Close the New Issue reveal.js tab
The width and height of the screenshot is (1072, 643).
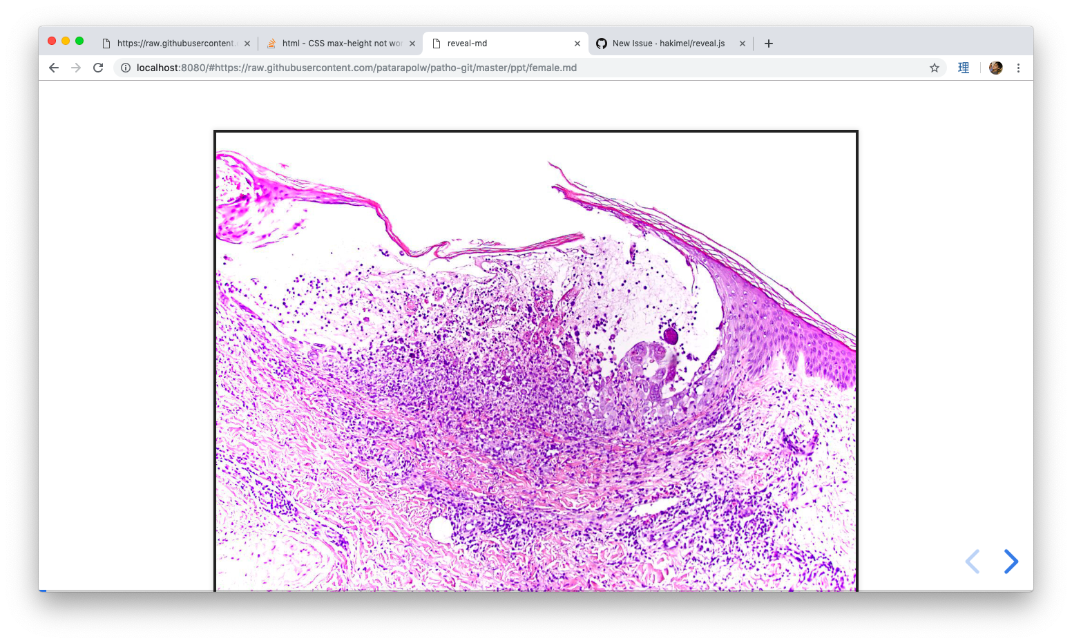[743, 44]
